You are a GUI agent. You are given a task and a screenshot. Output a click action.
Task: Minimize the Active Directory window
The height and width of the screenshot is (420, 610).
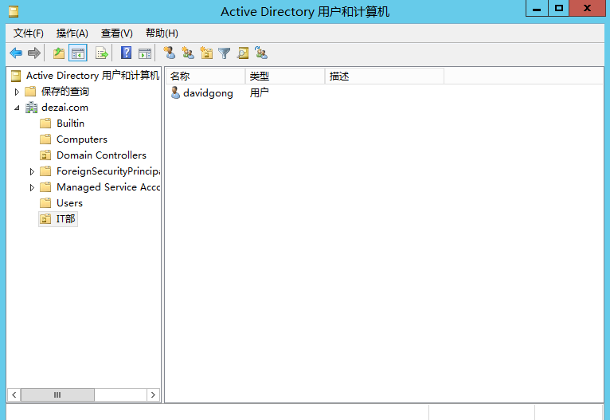(537, 8)
